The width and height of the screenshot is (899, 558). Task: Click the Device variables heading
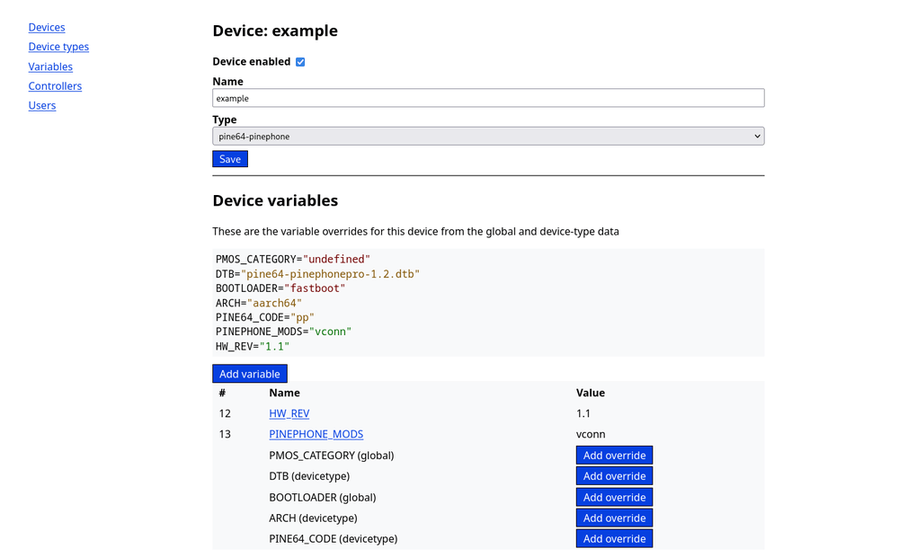[x=275, y=200]
